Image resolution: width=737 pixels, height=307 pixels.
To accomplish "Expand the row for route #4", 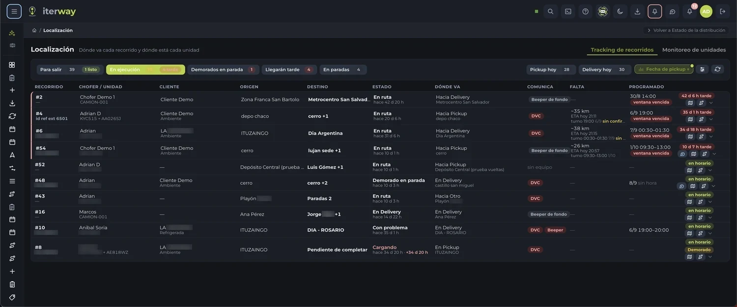I will (x=711, y=119).
